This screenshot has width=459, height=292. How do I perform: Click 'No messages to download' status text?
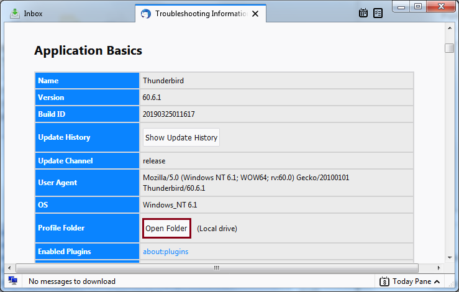click(71, 281)
